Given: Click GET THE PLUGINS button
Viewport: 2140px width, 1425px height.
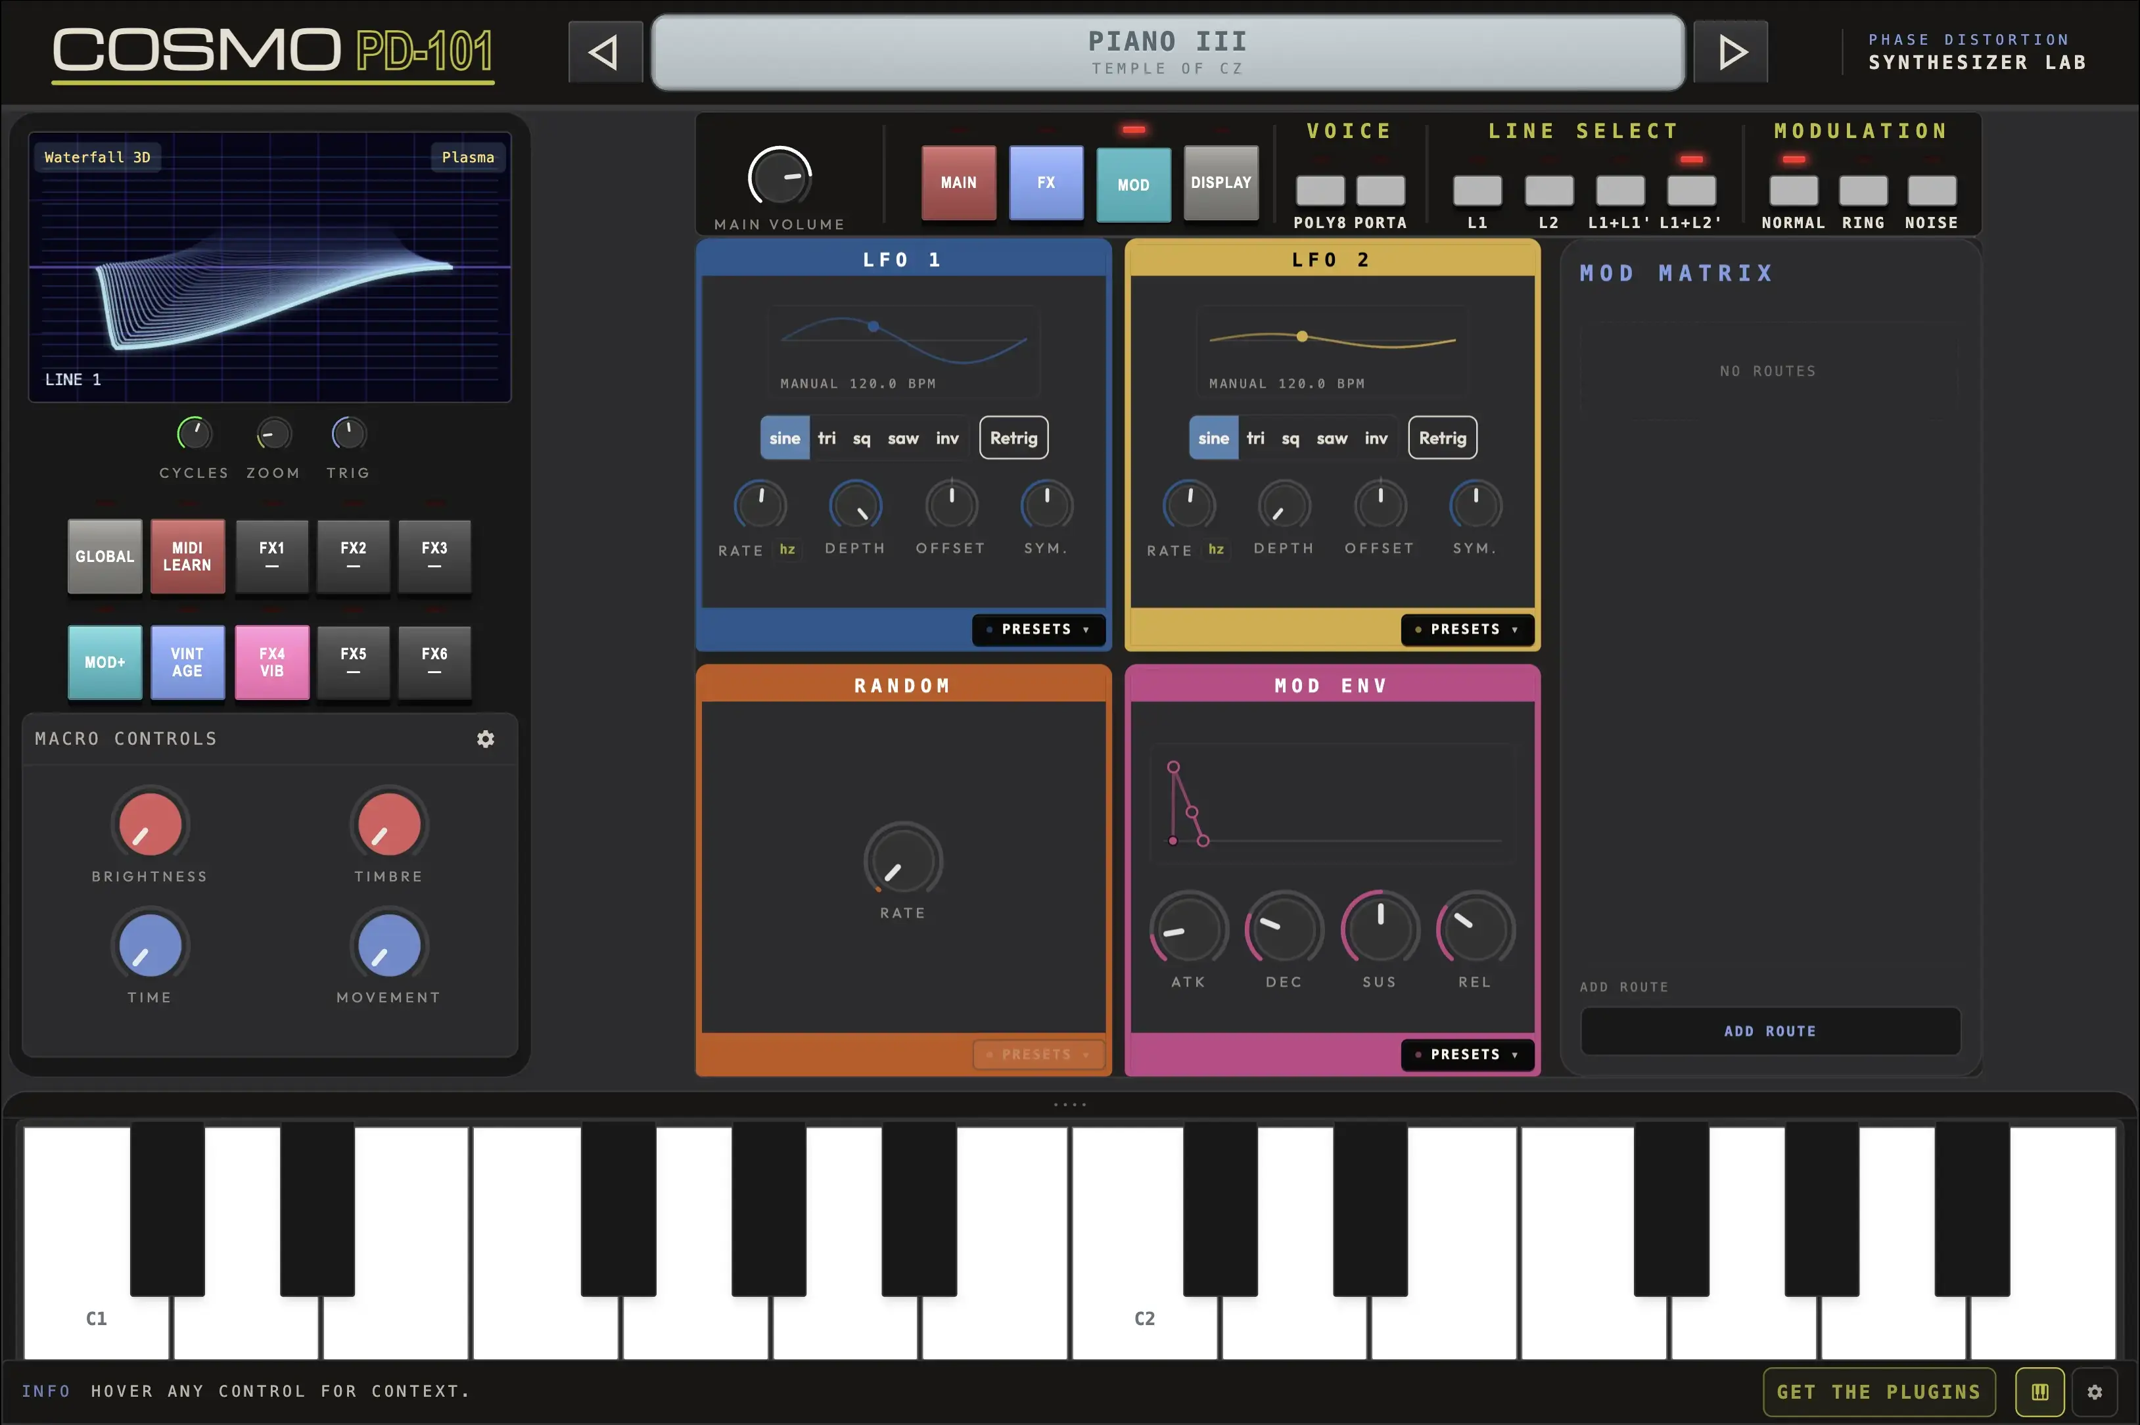Looking at the screenshot, I should click(1878, 1391).
